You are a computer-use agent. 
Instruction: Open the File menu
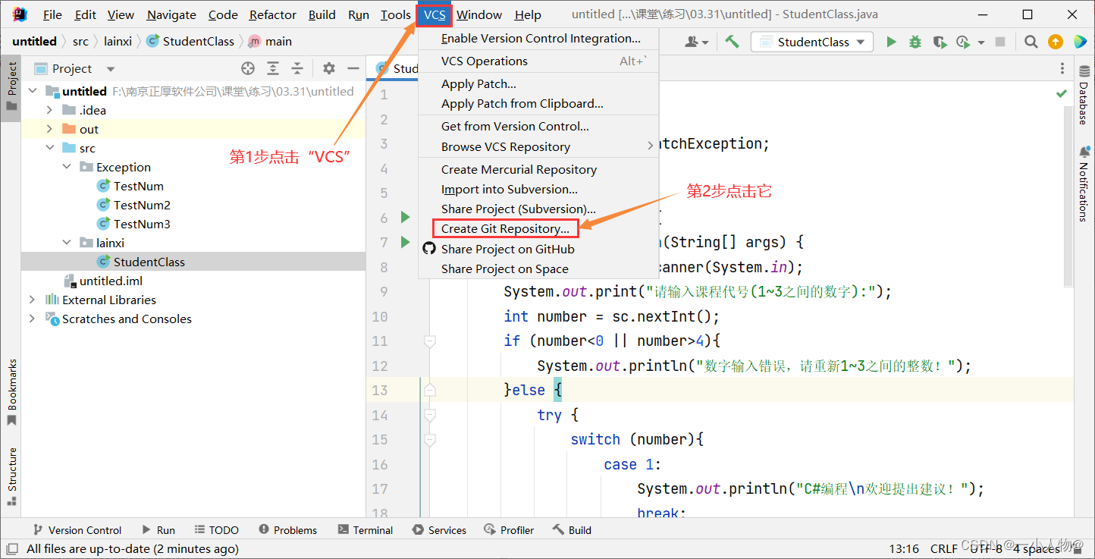tap(52, 14)
